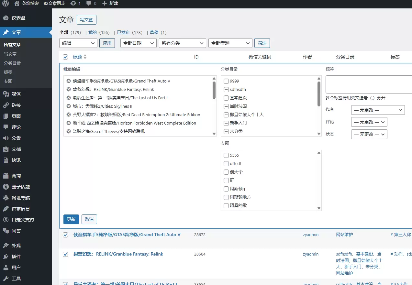Image resolution: width=412 pixels, height=285 pixels.
Task: Click the 外观 paintbrush icon
Action: click(6, 246)
